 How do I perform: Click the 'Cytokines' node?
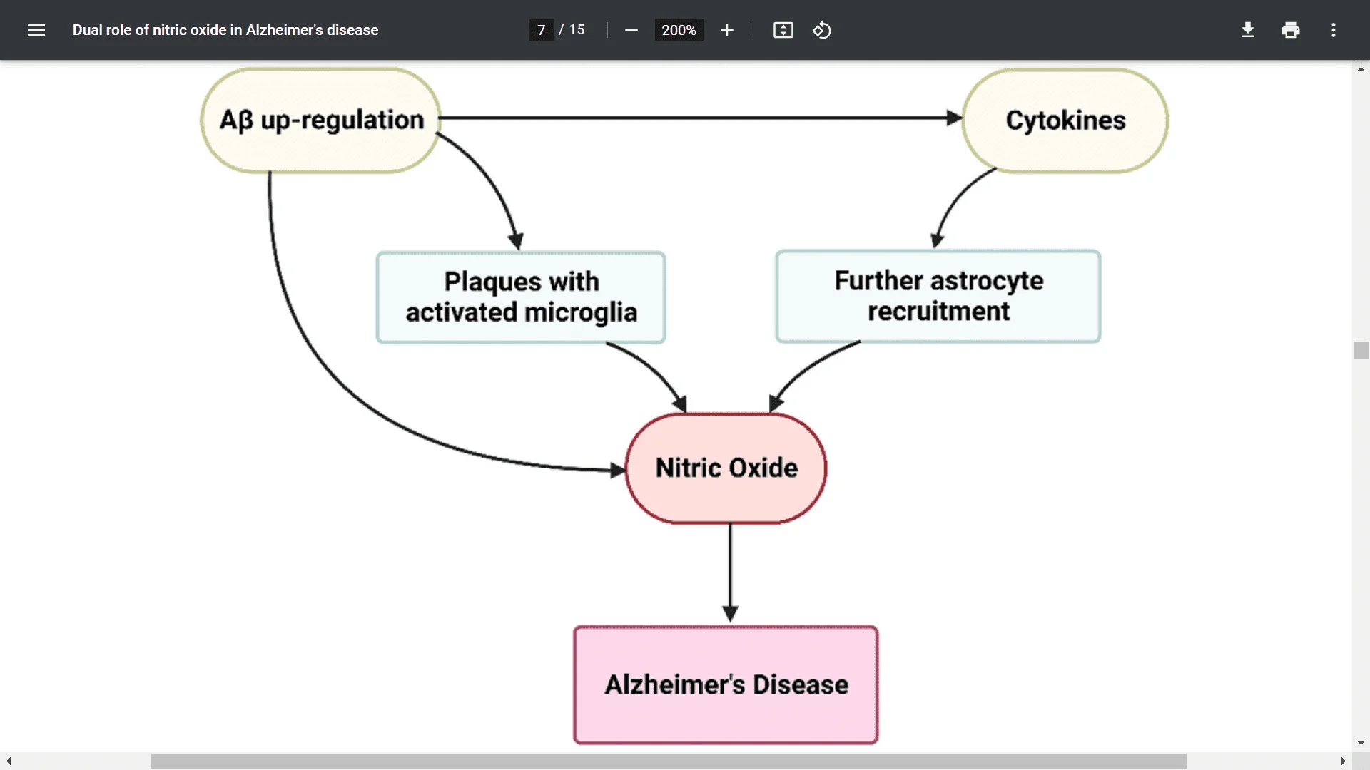(1065, 120)
